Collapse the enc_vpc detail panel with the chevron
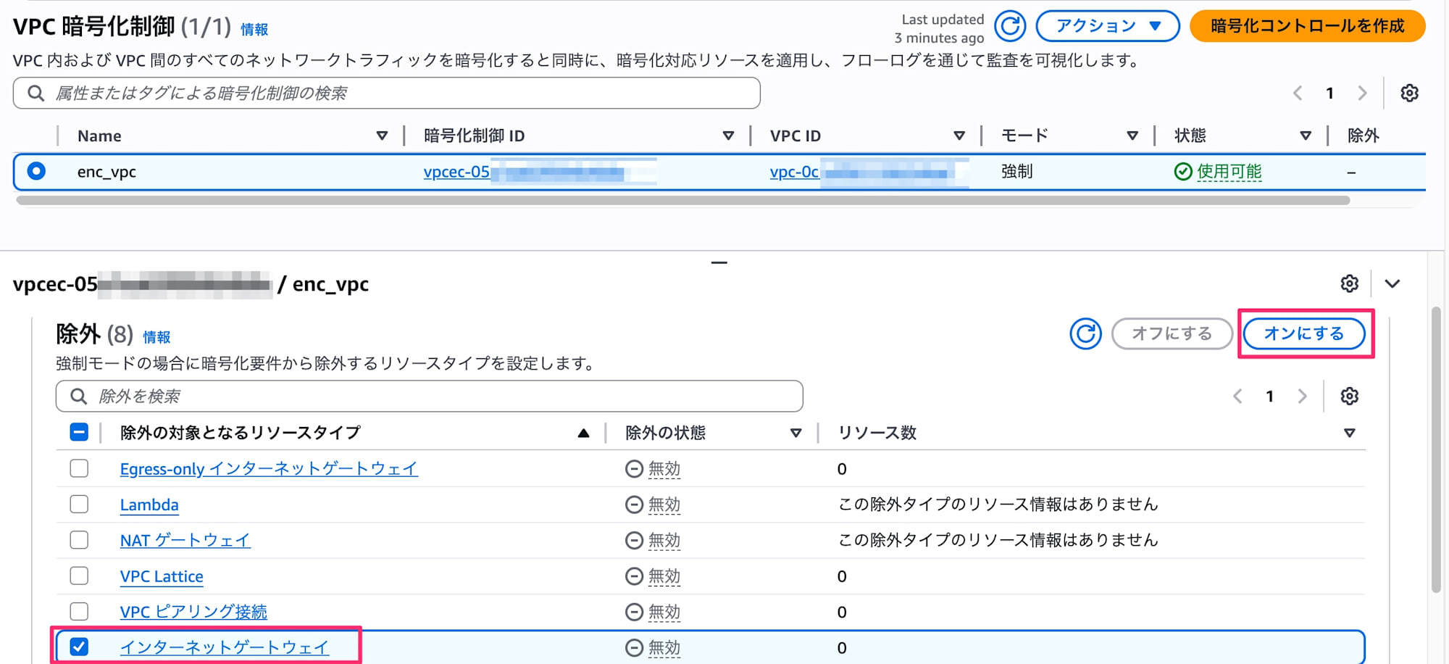The width and height of the screenshot is (1449, 664). coord(1392,283)
